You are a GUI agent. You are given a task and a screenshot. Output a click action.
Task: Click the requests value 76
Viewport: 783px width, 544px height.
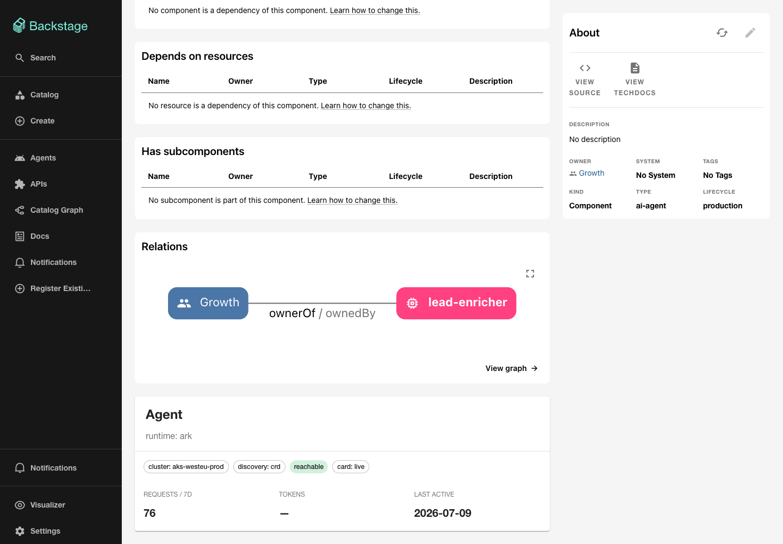(150, 513)
